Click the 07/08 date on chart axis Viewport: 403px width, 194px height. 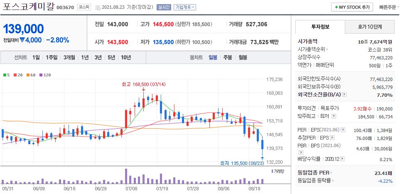[131, 189]
